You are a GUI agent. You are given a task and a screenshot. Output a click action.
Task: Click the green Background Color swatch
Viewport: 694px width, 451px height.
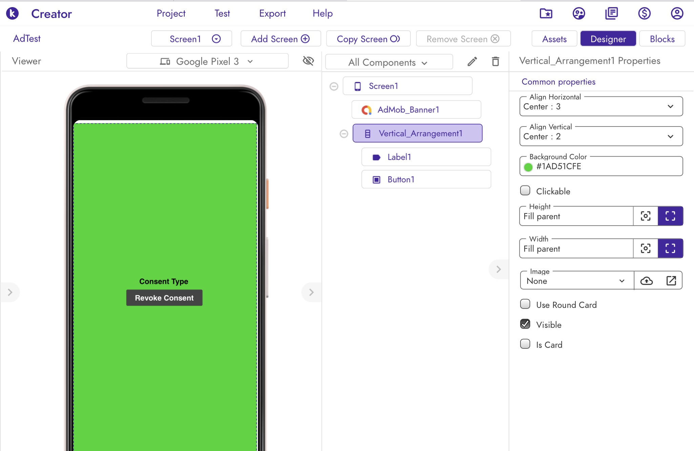pos(528,167)
